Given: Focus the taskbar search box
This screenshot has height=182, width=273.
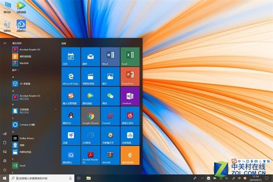Looking at the screenshot, I should 42,178.
